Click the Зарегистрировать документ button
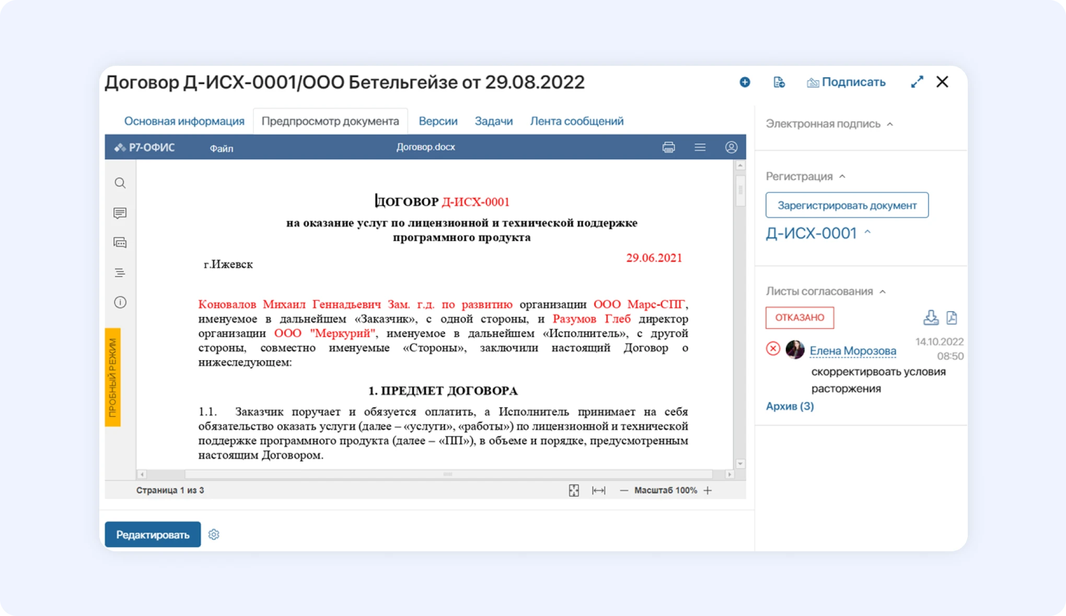 [x=847, y=205]
